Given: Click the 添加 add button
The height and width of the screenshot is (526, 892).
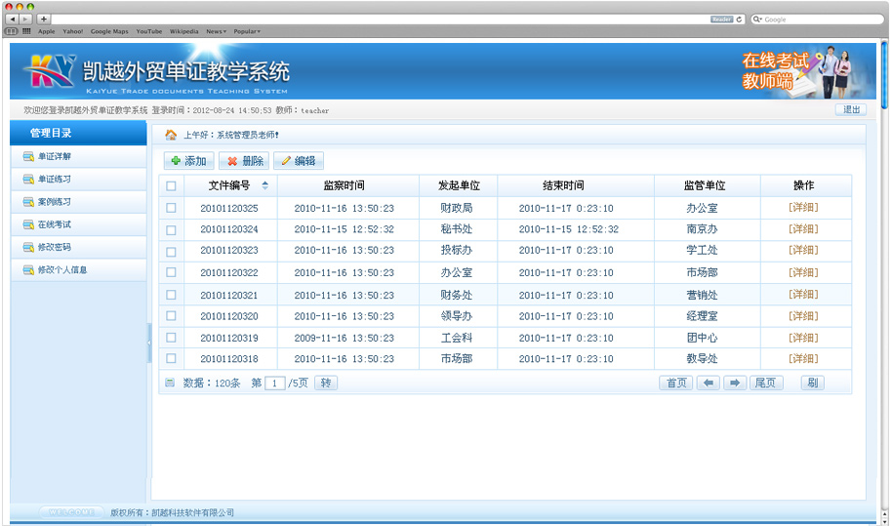Looking at the screenshot, I should (188, 161).
